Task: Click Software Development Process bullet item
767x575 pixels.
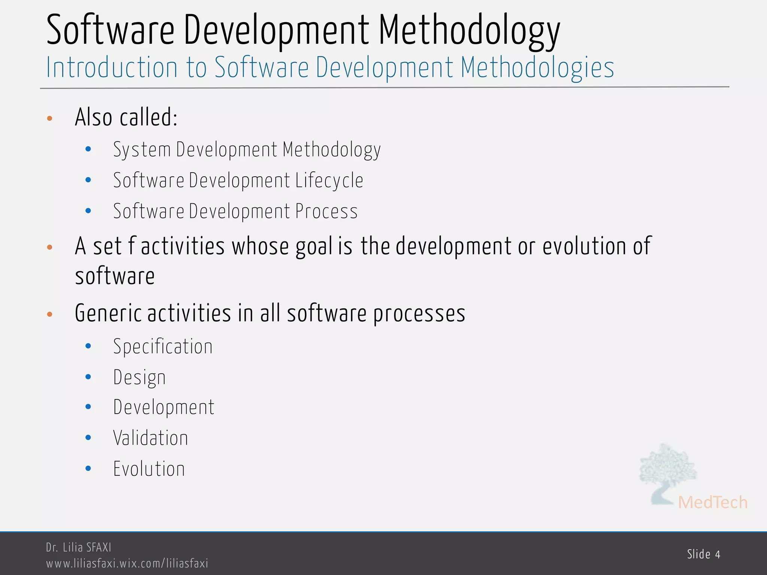Action: [235, 211]
